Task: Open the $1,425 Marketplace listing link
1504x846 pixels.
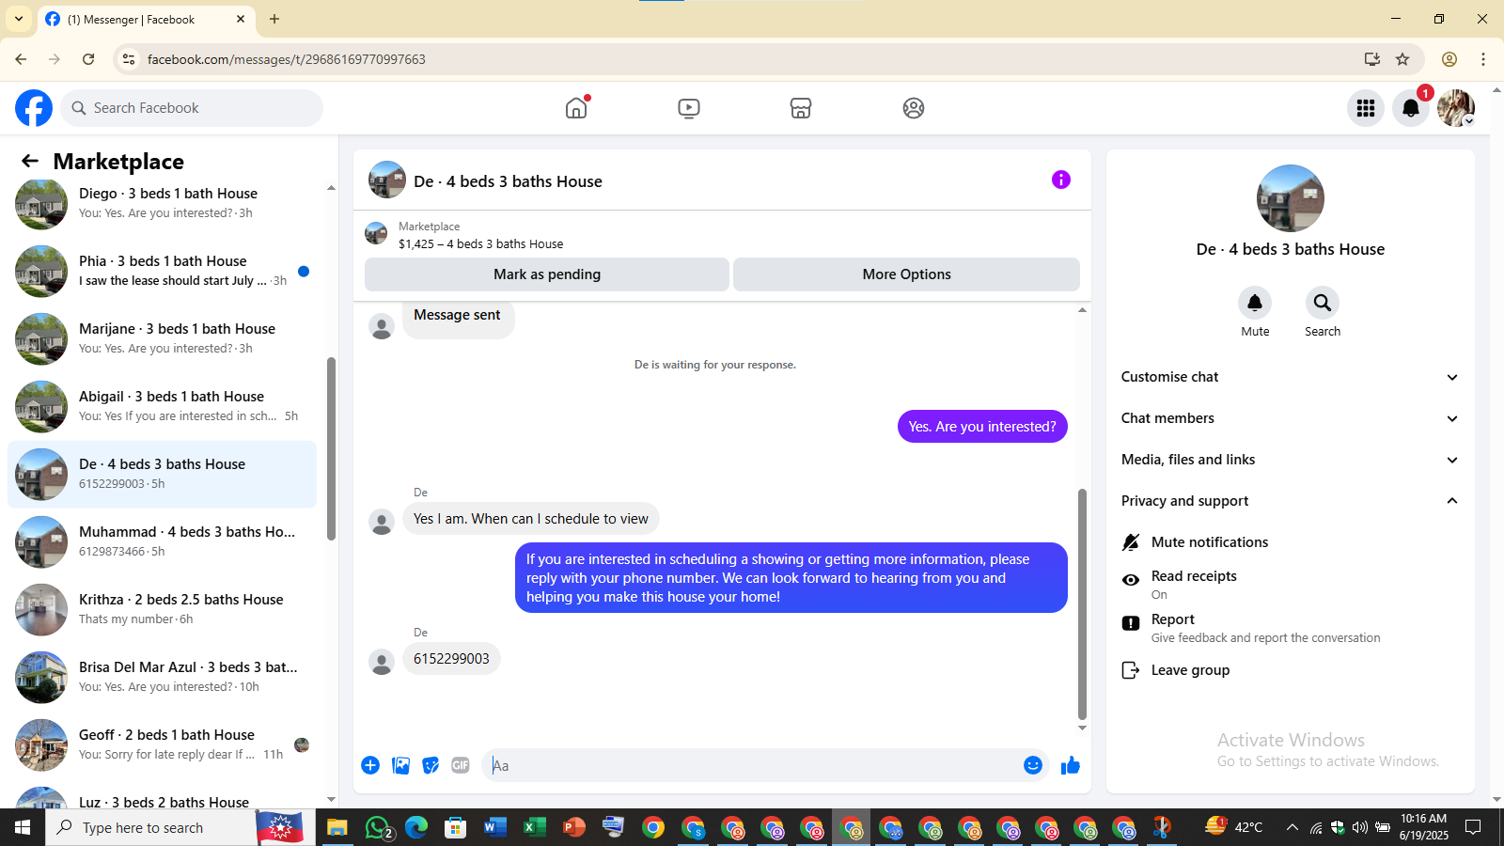Action: pyautogui.click(x=480, y=243)
